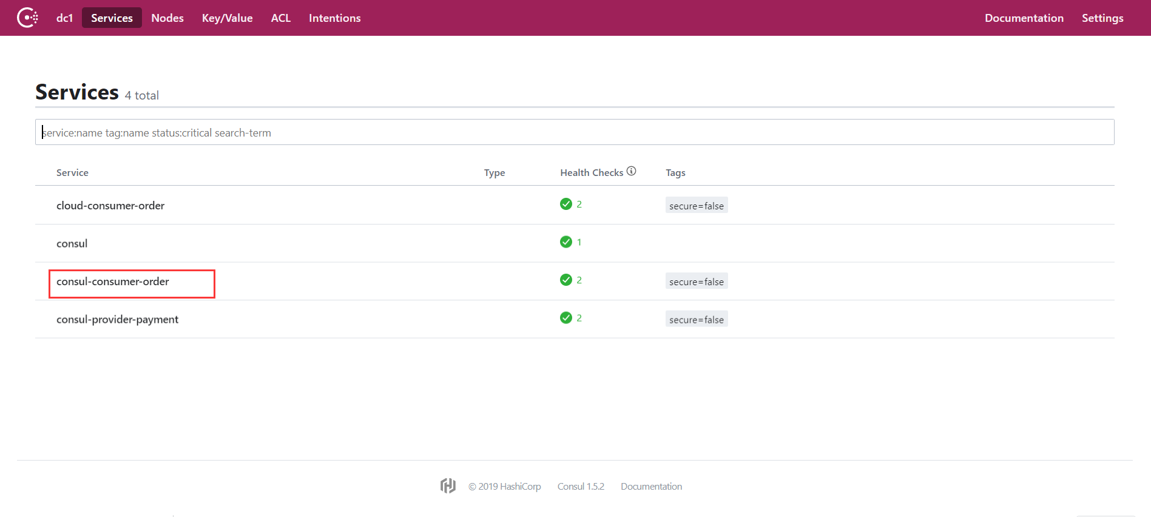Click the Consul logo icon
Image resolution: width=1151 pixels, height=517 pixels.
[27, 18]
